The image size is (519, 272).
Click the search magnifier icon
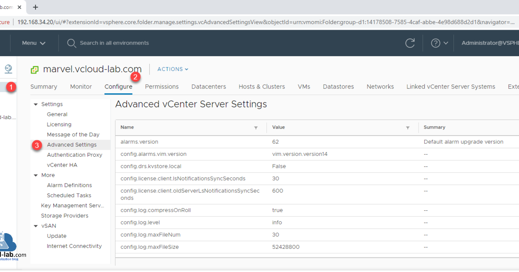pos(71,43)
